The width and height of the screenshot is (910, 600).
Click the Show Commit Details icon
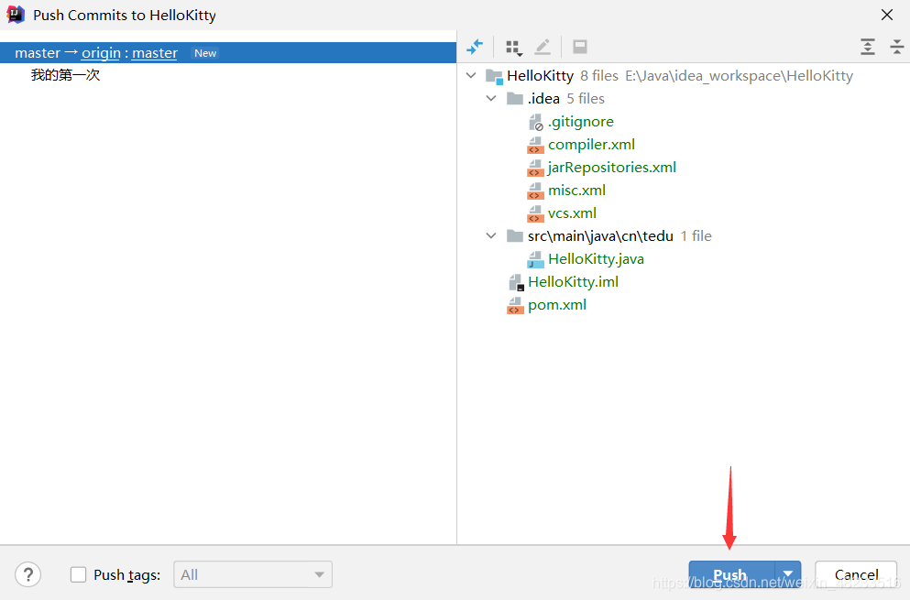point(580,47)
